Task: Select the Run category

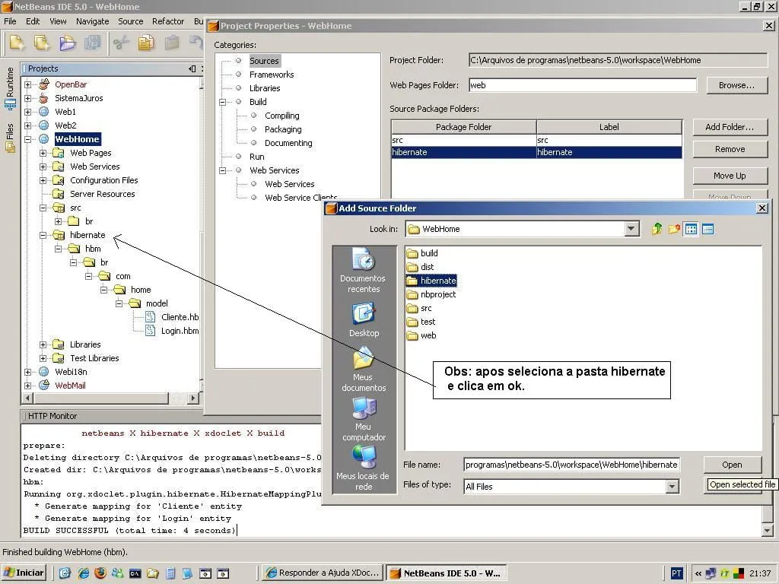Action: 257,157
